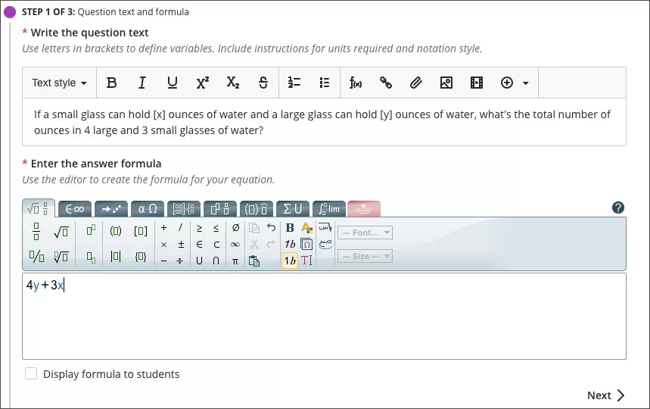Screen dimensions: 650x409
Task: Insert a hyperlink with the link icon
Action: coord(386,83)
